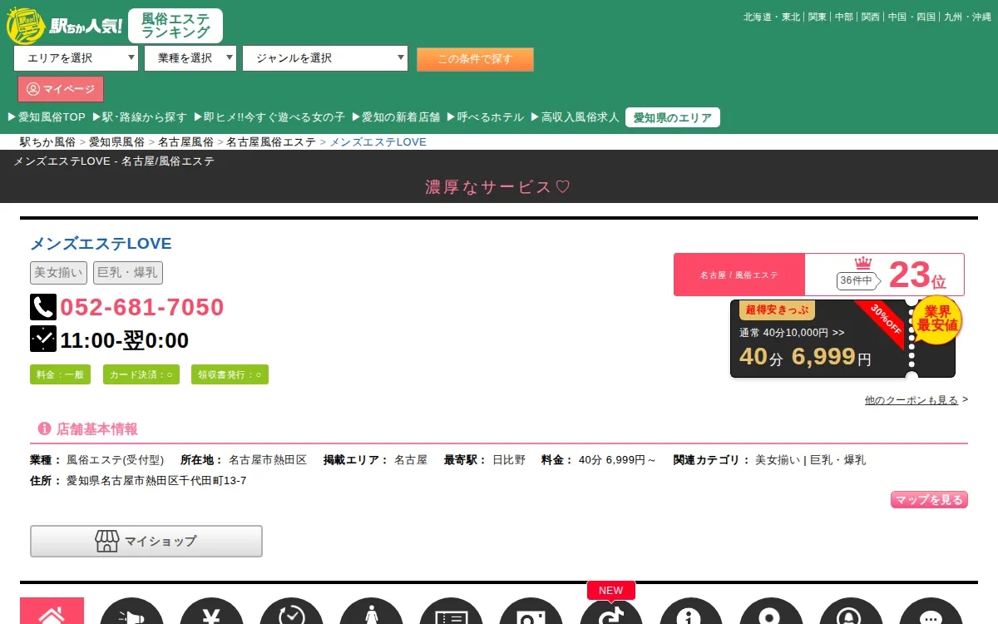Click the 業界最安値 badge
Viewport: 998px width, 624px height.
coord(937,319)
